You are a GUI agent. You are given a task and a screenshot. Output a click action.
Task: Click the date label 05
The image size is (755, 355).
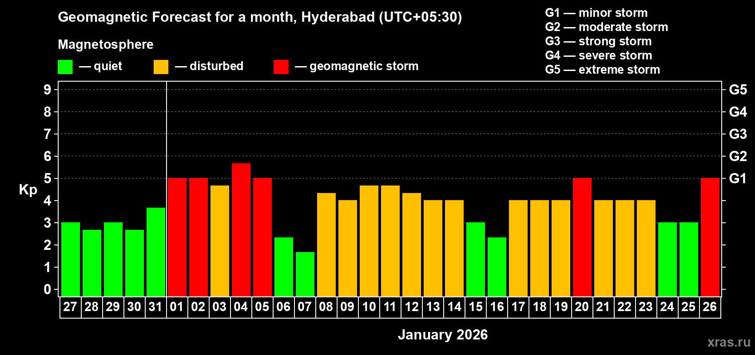click(262, 307)
